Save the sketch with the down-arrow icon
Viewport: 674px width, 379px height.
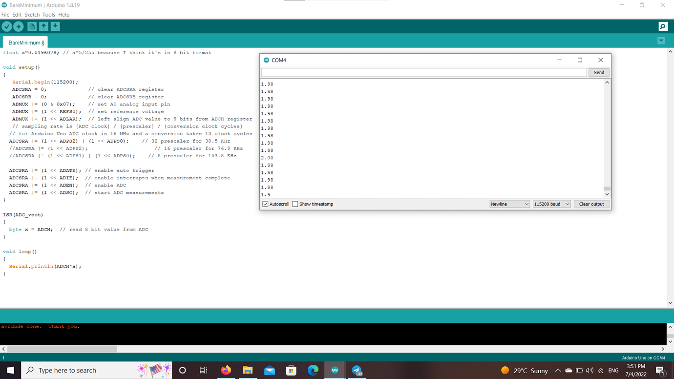pyautogui.click(x=55, y=26)
